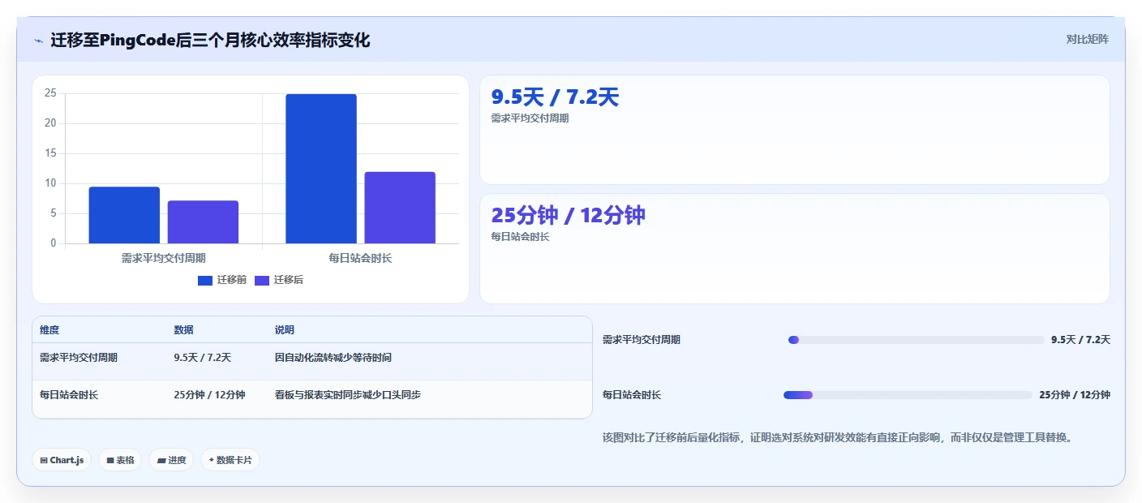Click the lightning icon beside the title
The width and height of the screenshot is (1142, 503).
38,41
